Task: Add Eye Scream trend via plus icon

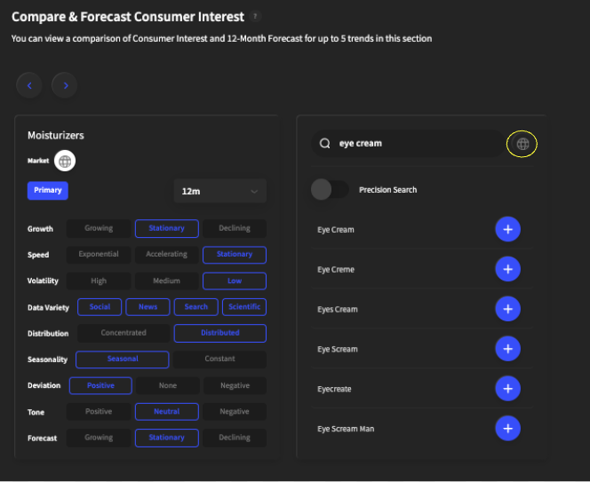Action: point(507,349)
